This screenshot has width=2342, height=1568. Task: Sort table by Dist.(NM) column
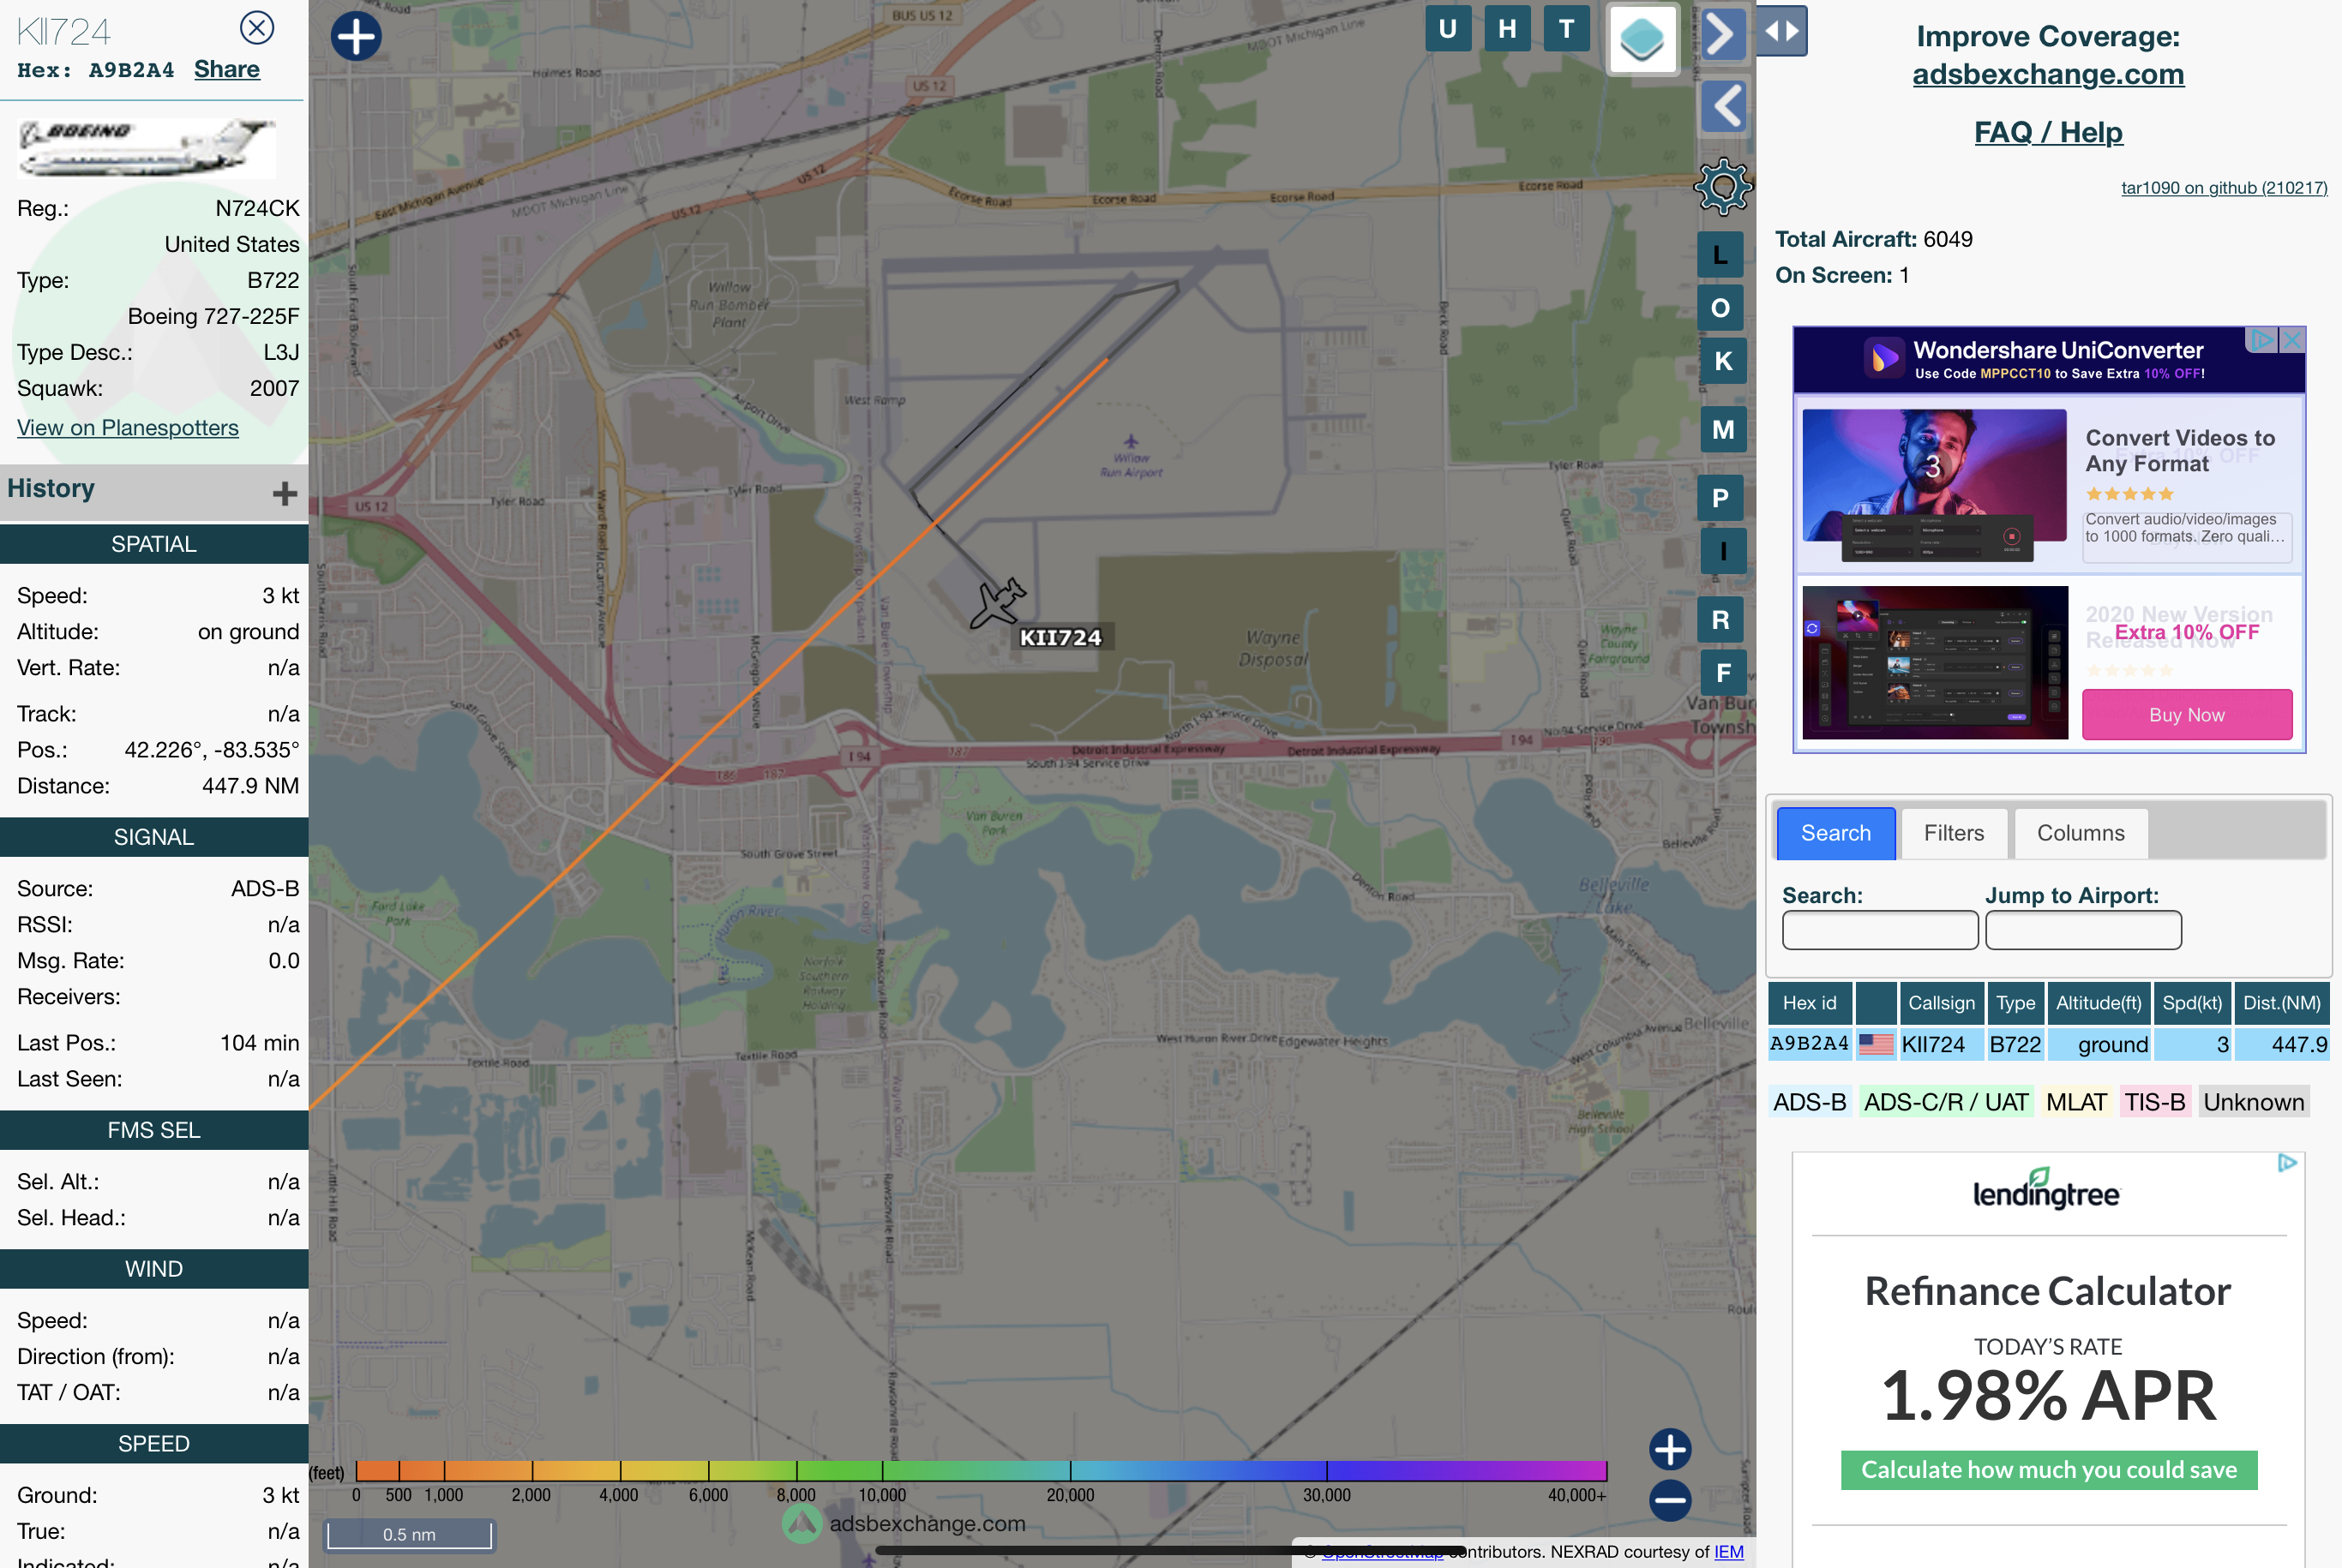pyautogui.click(x=2281, y=1003)
